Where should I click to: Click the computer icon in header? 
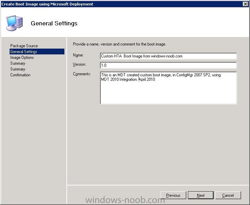[14, 23]
